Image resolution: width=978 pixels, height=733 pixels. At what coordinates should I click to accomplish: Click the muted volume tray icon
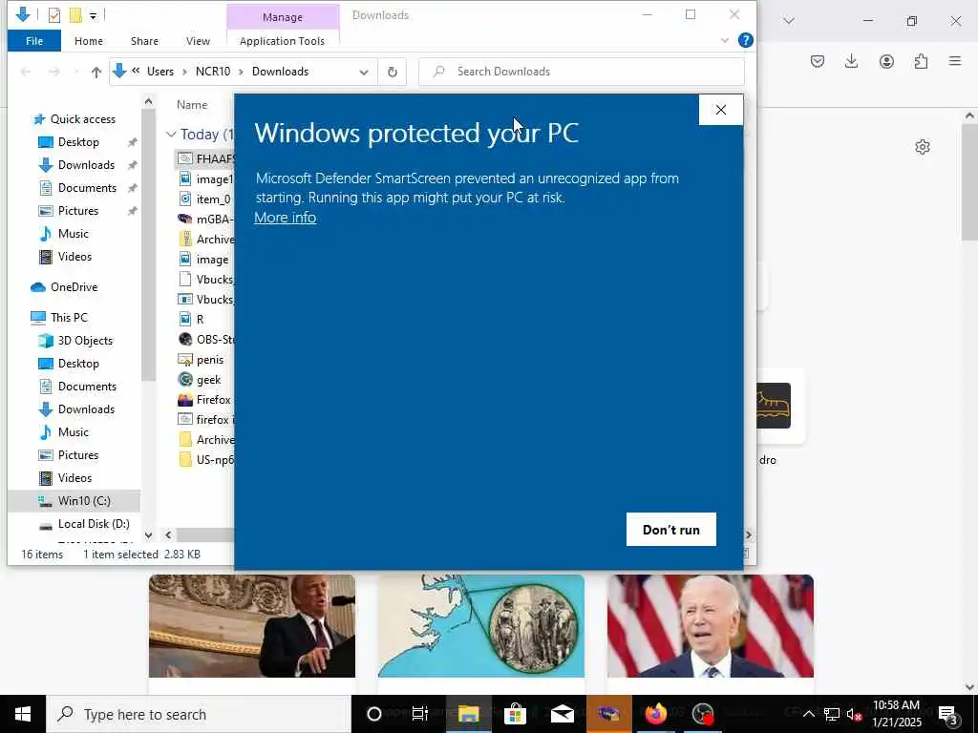854,715
